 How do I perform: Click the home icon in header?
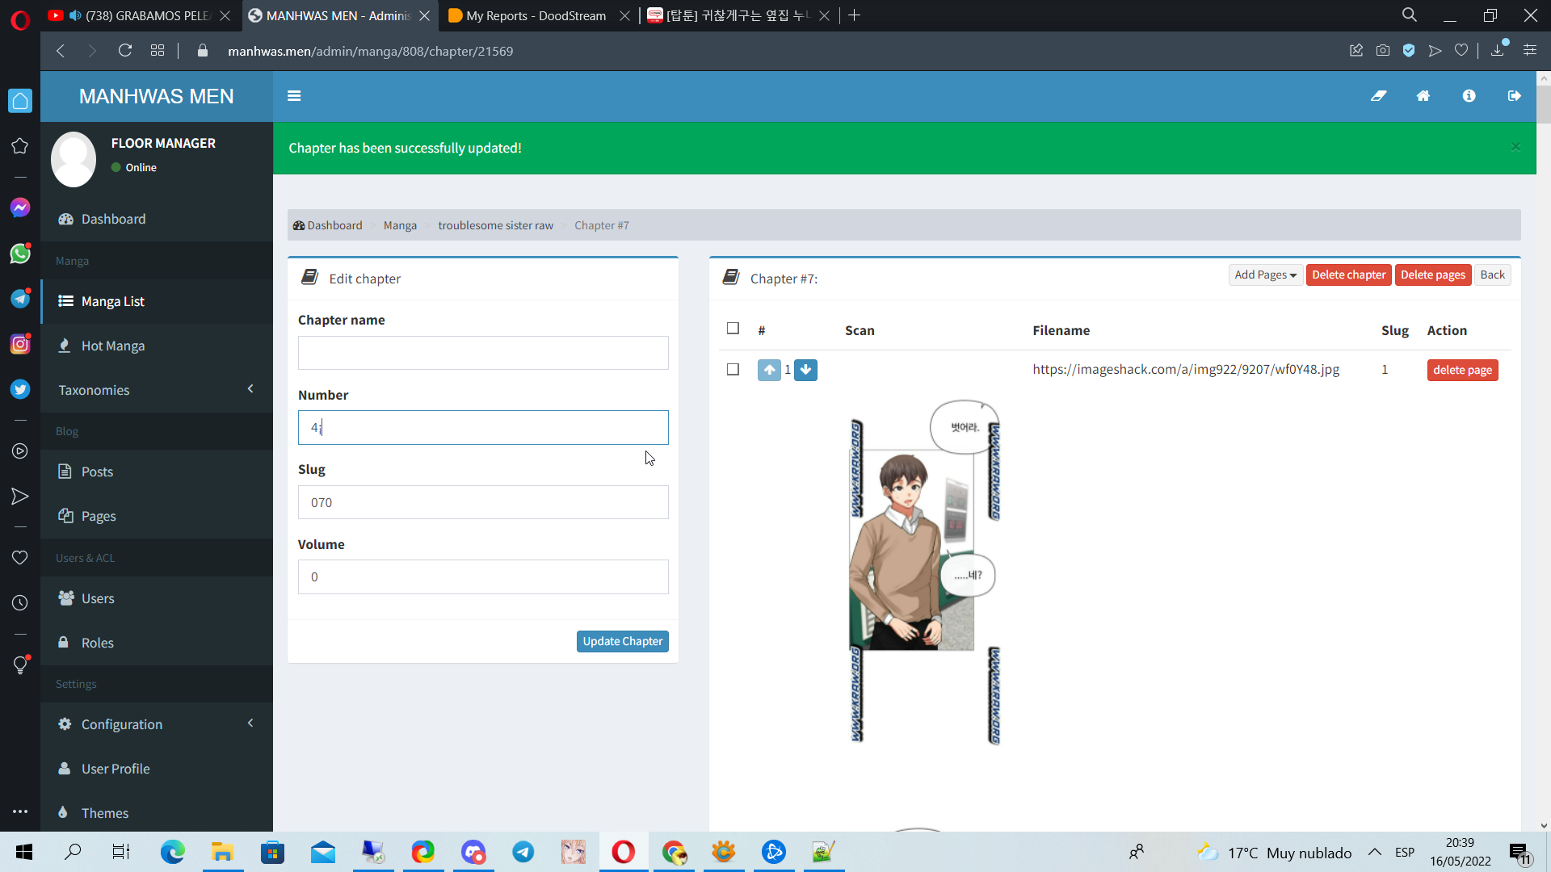click(1423, 96)
